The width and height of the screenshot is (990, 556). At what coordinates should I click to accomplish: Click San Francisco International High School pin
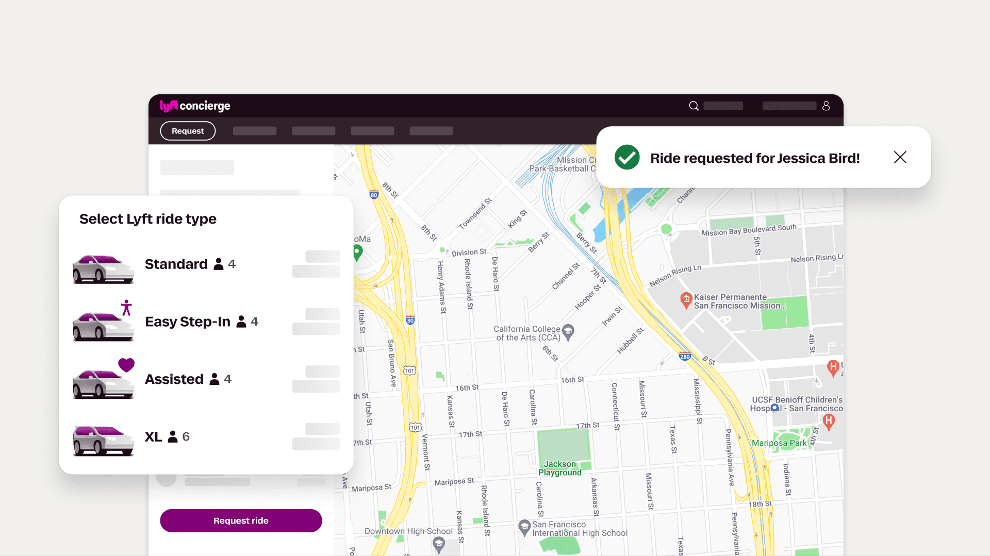(x=524, y=527)
